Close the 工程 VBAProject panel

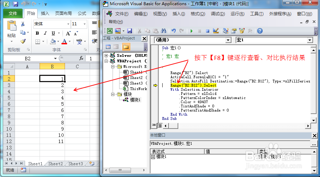coord(144,38)
